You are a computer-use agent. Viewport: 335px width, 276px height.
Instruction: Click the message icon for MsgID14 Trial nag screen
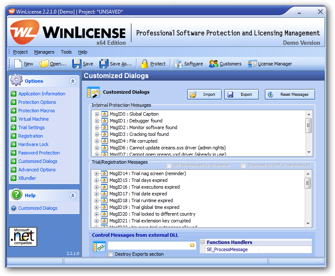tap(104, 173)
